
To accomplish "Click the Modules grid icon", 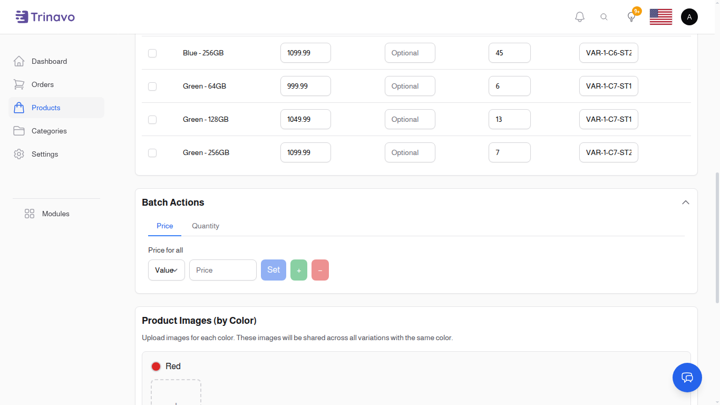I will coord(29,214).
